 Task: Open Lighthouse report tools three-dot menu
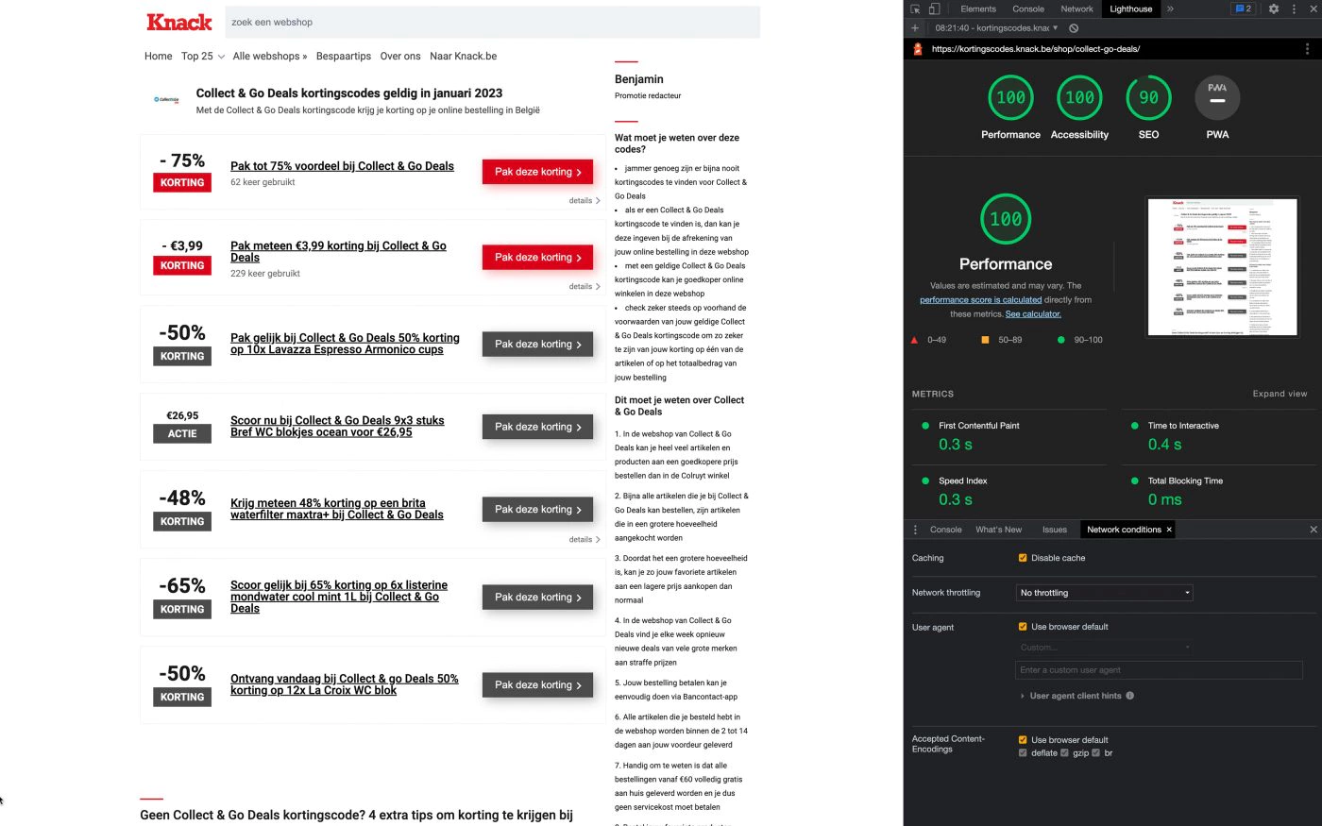[1307, 49]
